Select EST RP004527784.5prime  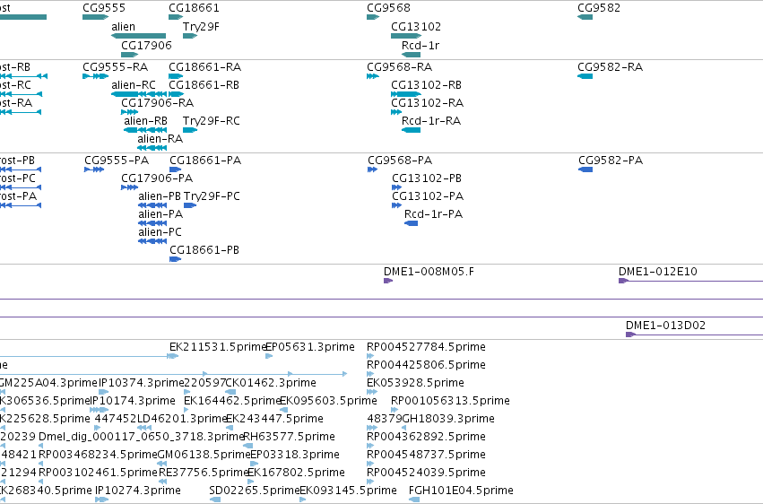(x=426, y=347)
